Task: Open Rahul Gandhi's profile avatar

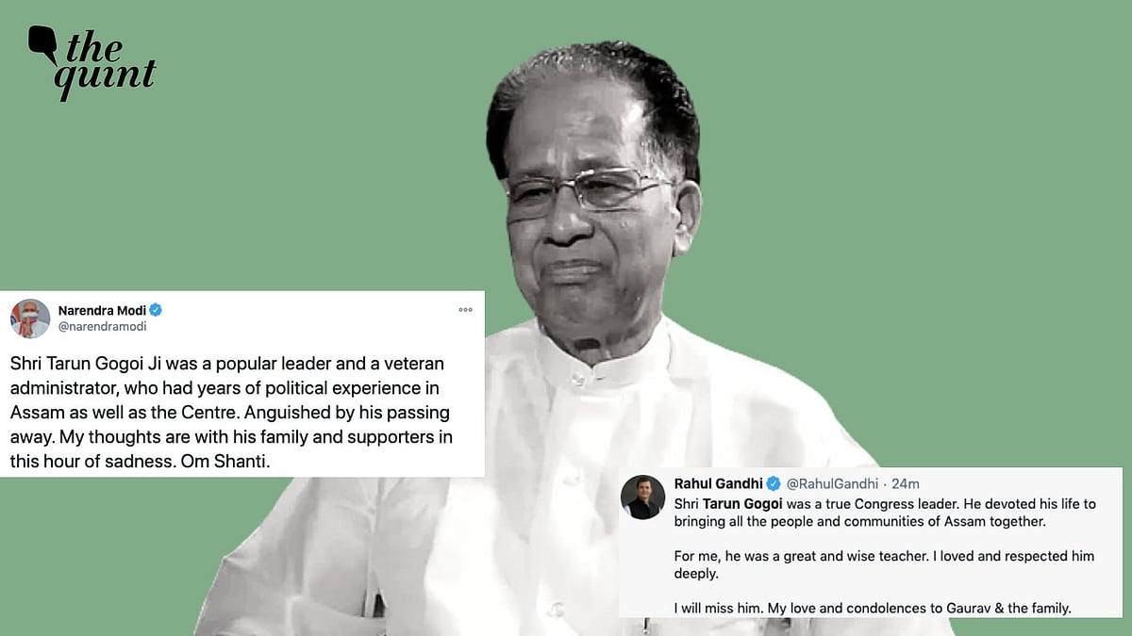Action: coord(643,497)
